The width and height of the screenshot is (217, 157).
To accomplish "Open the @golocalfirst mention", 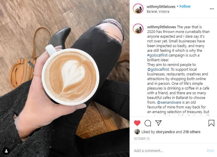I will point(158,69).
